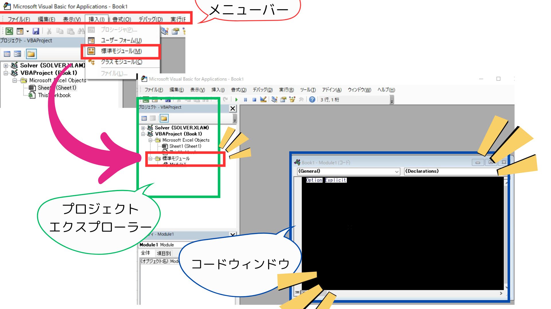Close the Module1 properties pane

pyautogui.click(x=233, y=234)
